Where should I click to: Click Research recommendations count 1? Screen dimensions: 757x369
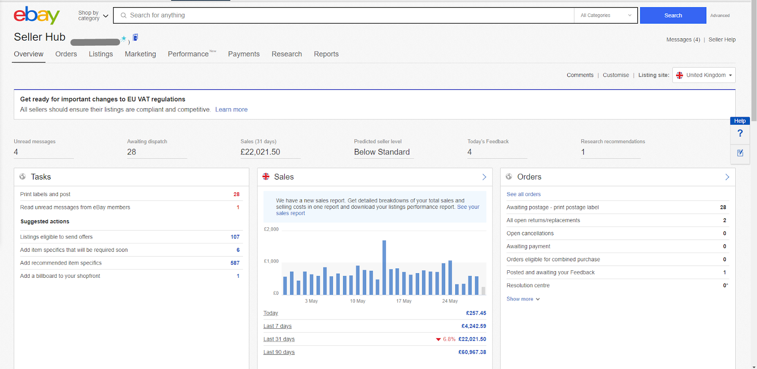pyautogui.click(x=583, y=152)
